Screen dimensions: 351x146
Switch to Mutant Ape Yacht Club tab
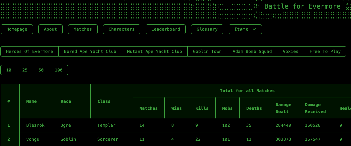(154, 52)
